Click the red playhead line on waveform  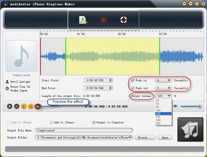point(40,56)
